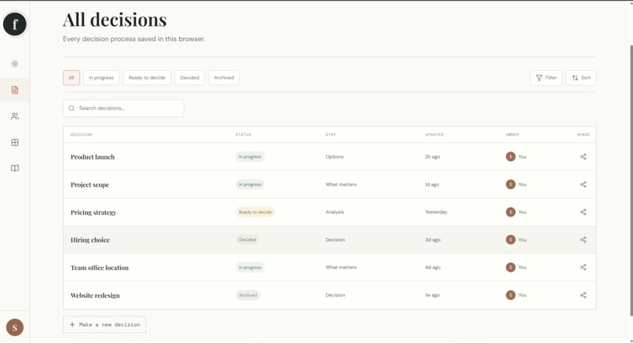Click '2h ago' updated time
This screenshot has width=633, height=344.
click(433, 156)
